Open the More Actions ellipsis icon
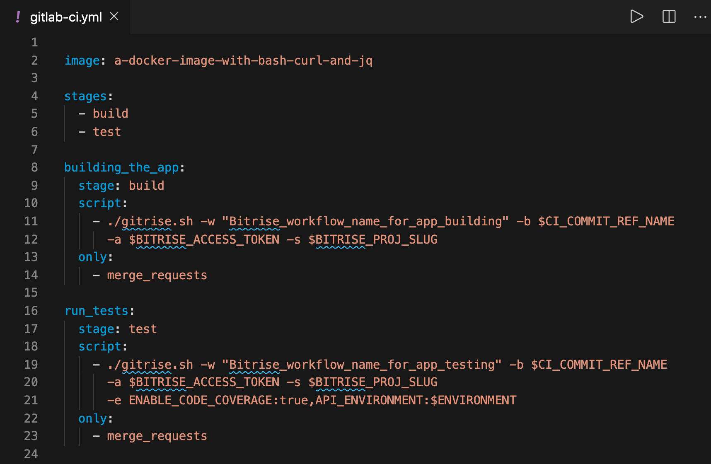Image resolution: width=711 pixels, height=464 pixels. click(x=700, y=17)
